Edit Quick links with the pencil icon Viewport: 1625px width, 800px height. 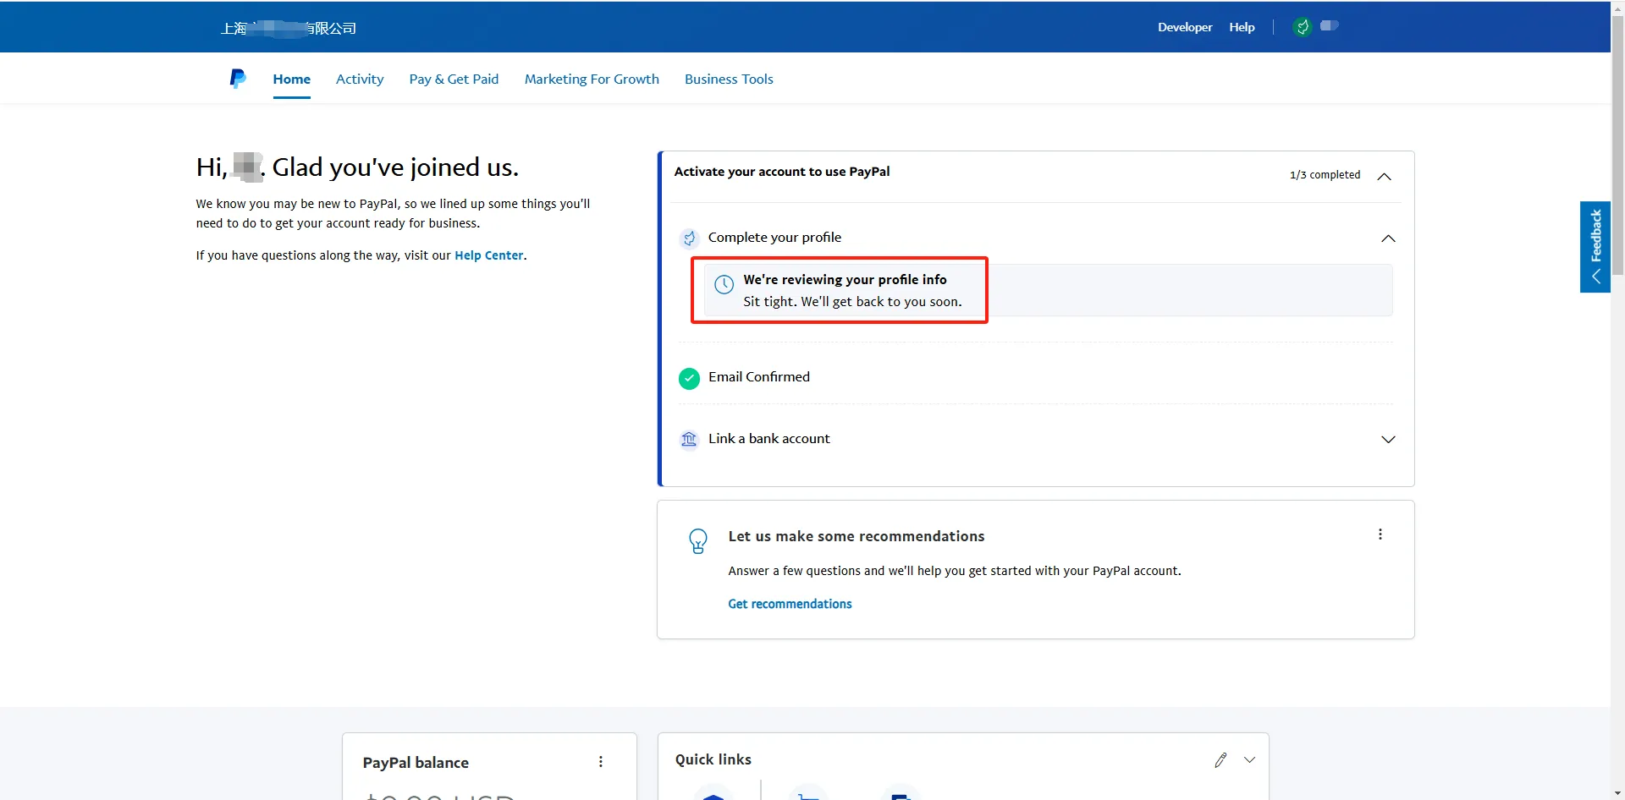click(1220, 760)
